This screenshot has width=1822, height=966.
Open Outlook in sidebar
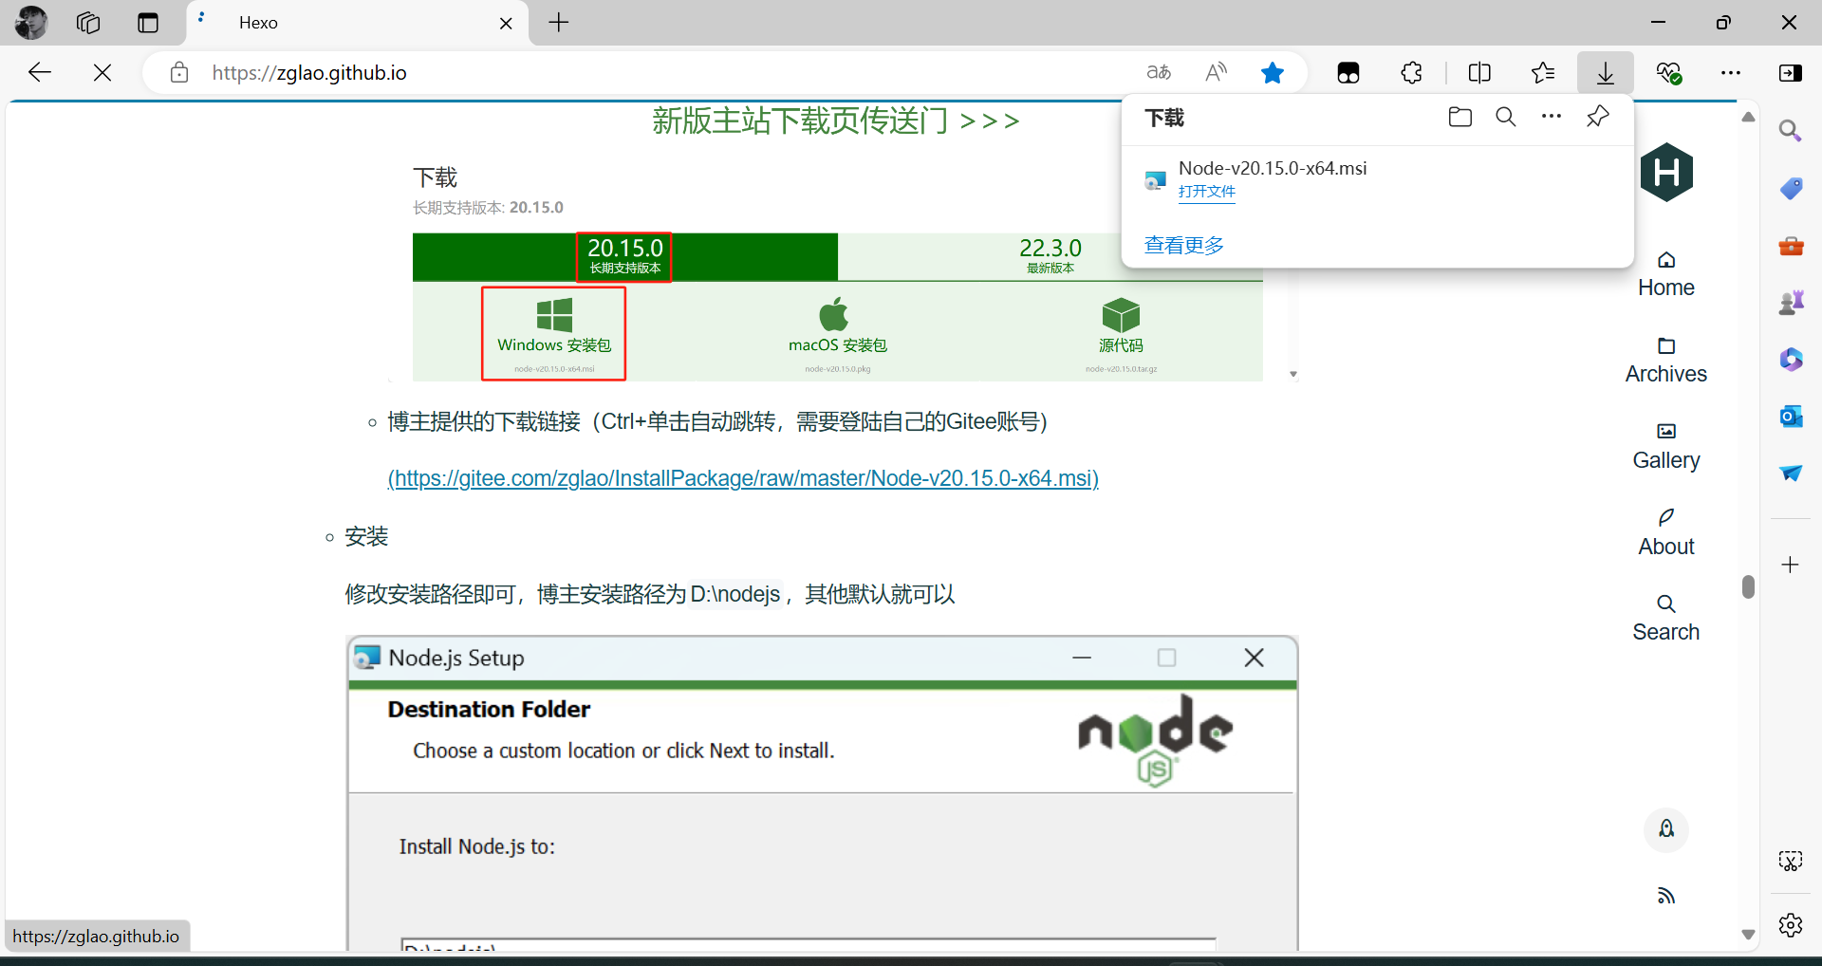point(1791,417)
